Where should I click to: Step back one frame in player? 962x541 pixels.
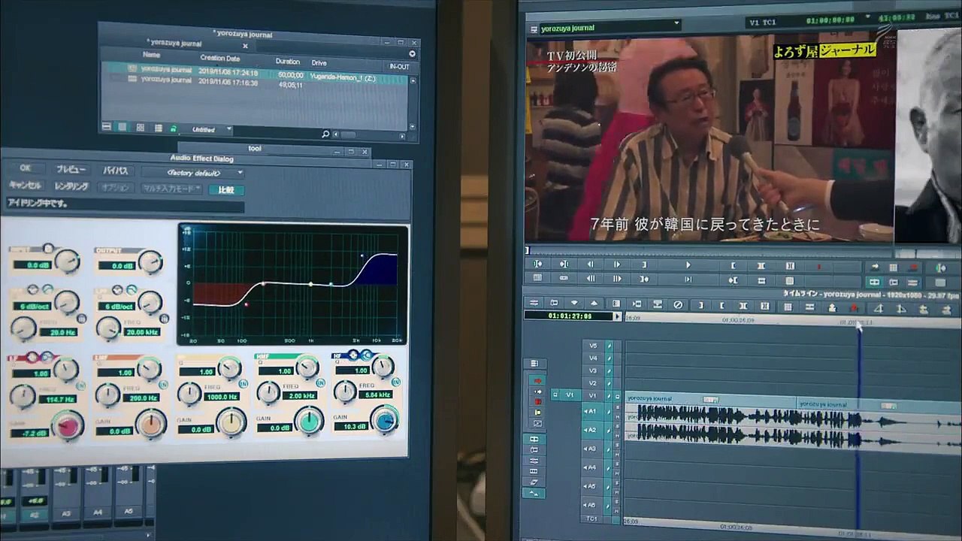click(x=590, y=264)
